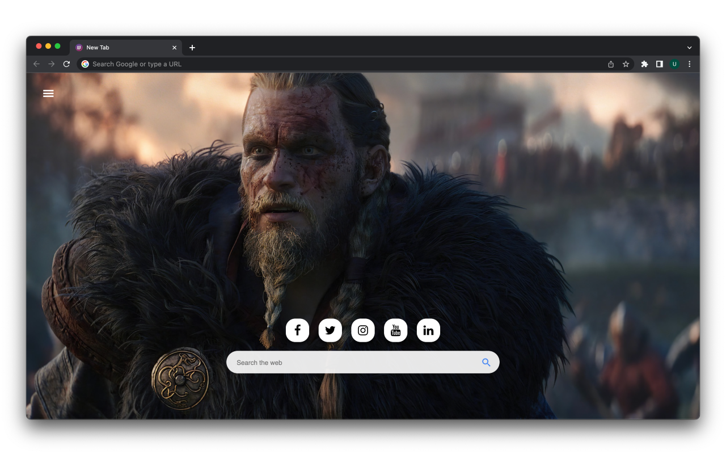Open the YouTube shortcut icon
The width and height of the screenshot is (726, 454).
point(396,330)
